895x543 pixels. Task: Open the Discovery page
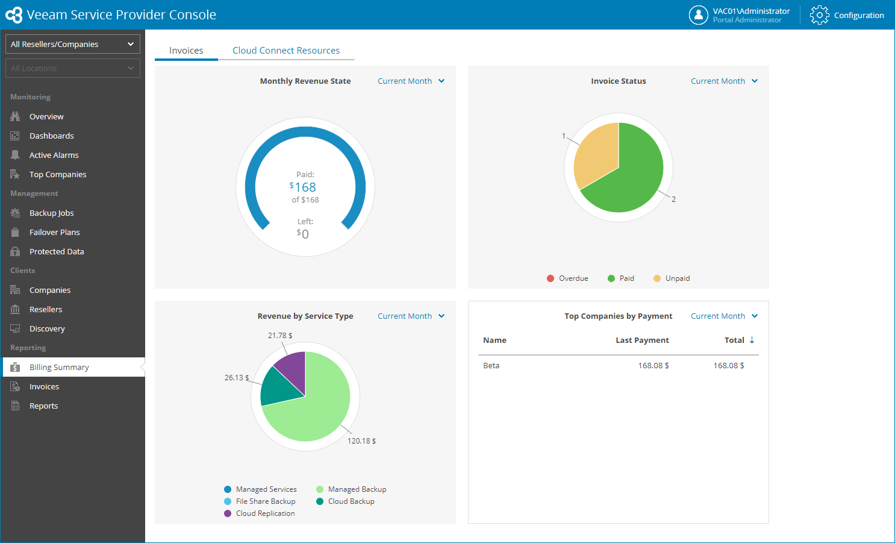73,328
